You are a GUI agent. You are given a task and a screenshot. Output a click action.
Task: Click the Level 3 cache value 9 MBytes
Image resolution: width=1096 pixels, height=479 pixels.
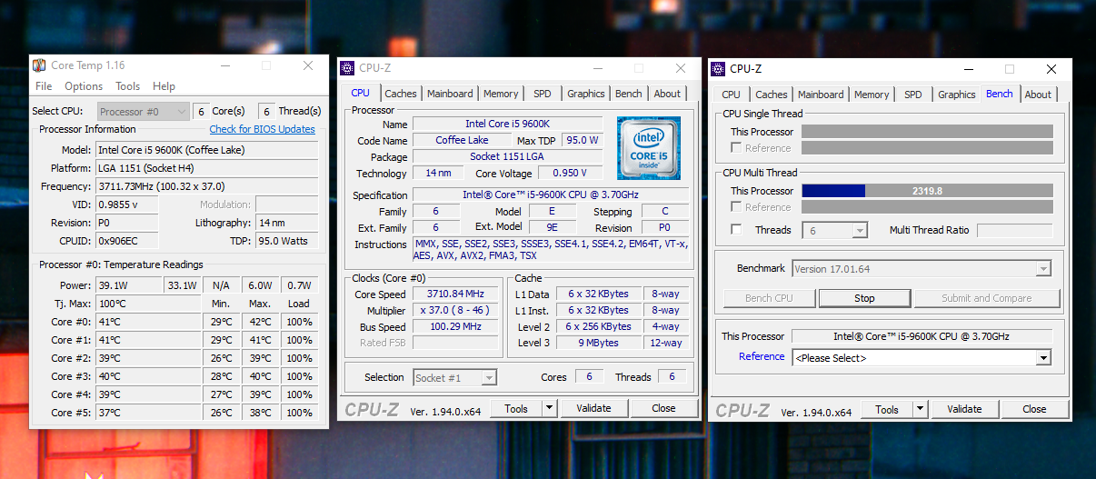(598, 344)
